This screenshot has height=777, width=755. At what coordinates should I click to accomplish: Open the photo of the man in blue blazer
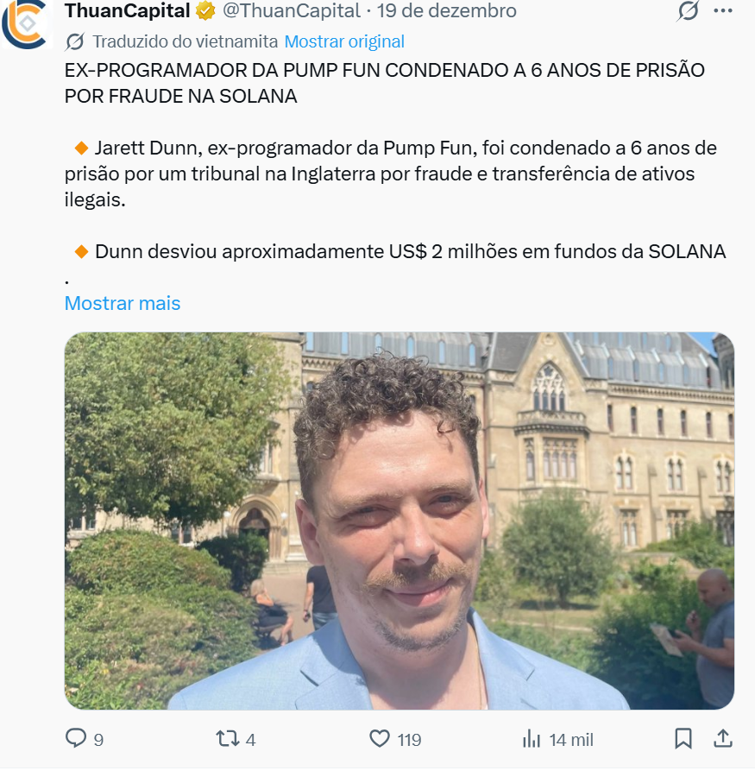click(x=400, y=521)
